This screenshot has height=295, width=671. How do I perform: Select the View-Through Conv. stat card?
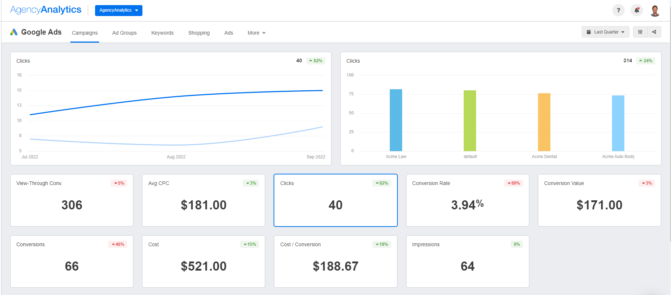click(72, 200)
